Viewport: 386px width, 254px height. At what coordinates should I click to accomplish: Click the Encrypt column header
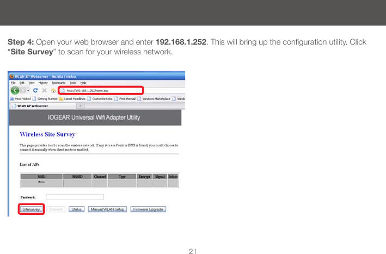(144, 177)
